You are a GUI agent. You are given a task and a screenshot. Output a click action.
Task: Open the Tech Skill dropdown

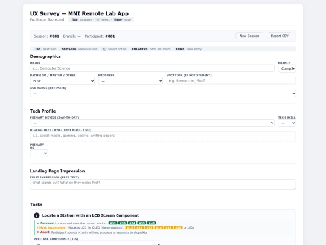click(x=287, y=123)
